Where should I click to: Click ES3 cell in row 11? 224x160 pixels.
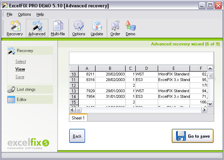[147, 80]
